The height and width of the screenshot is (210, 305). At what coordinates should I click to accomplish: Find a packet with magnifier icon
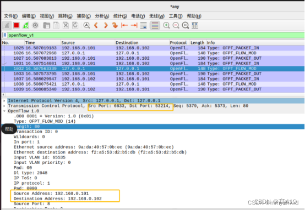(x=86, y=25)
